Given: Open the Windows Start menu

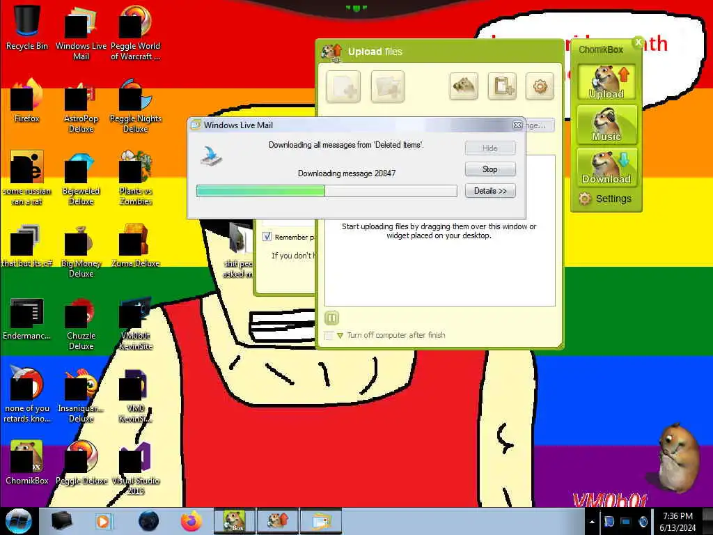Looking at the screenshot, I should point(19,521).
